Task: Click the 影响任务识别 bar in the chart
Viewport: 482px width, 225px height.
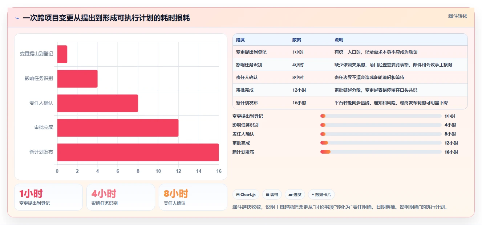Action: point(77,79)
